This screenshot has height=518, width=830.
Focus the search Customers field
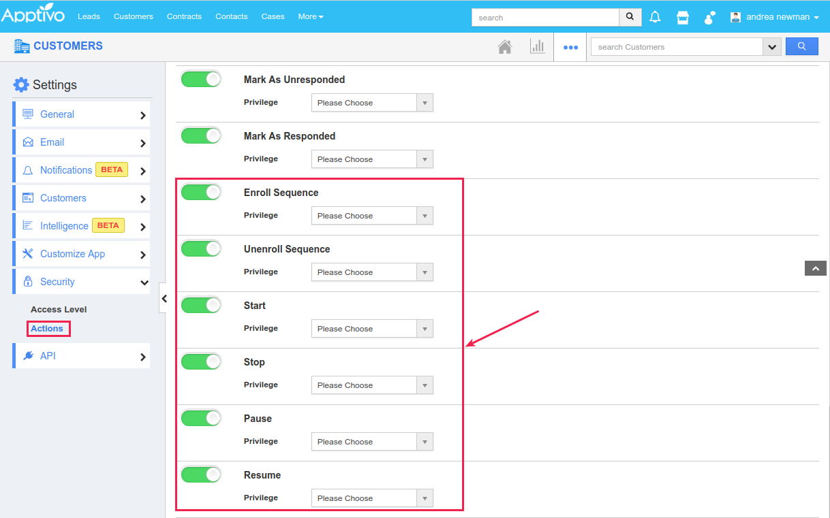point(677,47)
